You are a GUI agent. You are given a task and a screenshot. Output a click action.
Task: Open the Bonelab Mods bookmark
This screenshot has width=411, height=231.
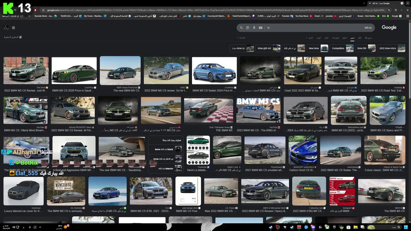(x=46, y=16)
